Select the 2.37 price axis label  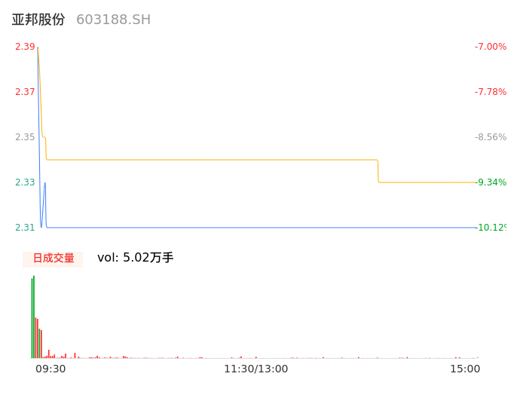pyautogui.click(x=25, y=92)
